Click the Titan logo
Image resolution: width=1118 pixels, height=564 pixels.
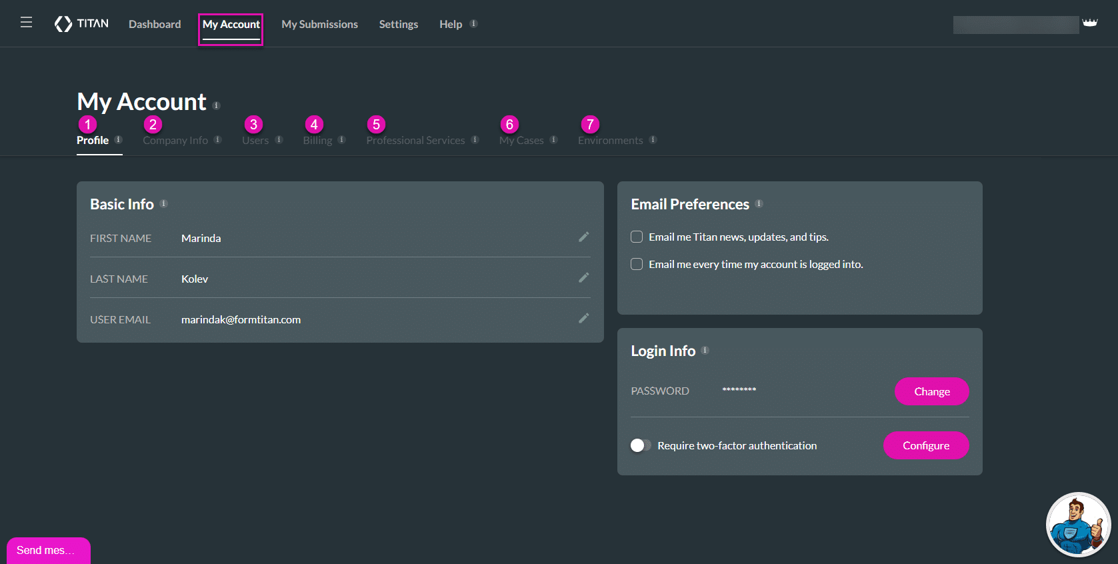click(81, 24)
